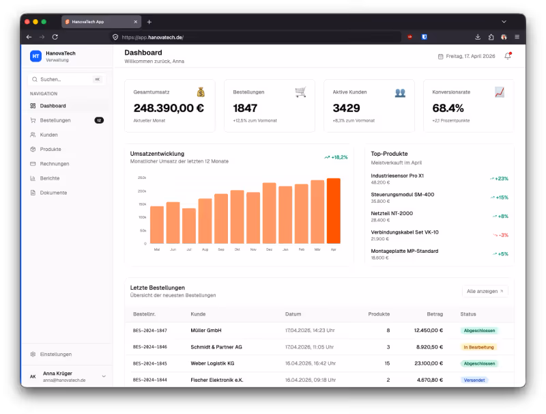Select the Dez bar in the revenue chart
This screenshot has width=546, height=414.
pyautogui.click(x=269, y=213)
